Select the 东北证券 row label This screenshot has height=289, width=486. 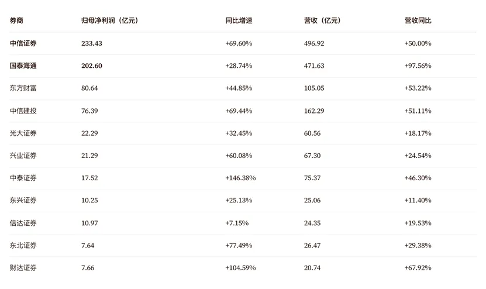click(23, 245)
